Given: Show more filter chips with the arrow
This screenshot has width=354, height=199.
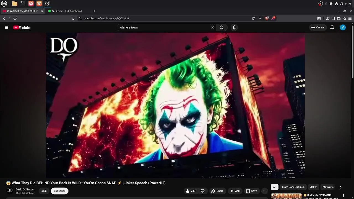Looking at the screenshot, I should pos(340,187).
